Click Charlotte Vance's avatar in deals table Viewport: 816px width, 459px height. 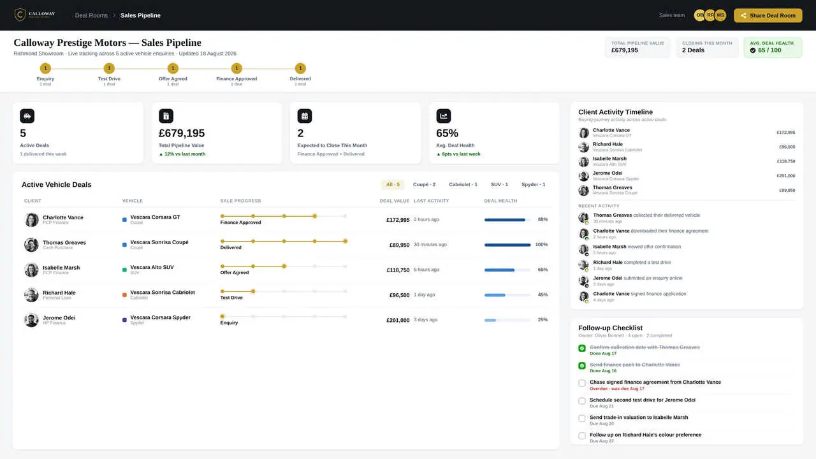click(x=31, y=220)
